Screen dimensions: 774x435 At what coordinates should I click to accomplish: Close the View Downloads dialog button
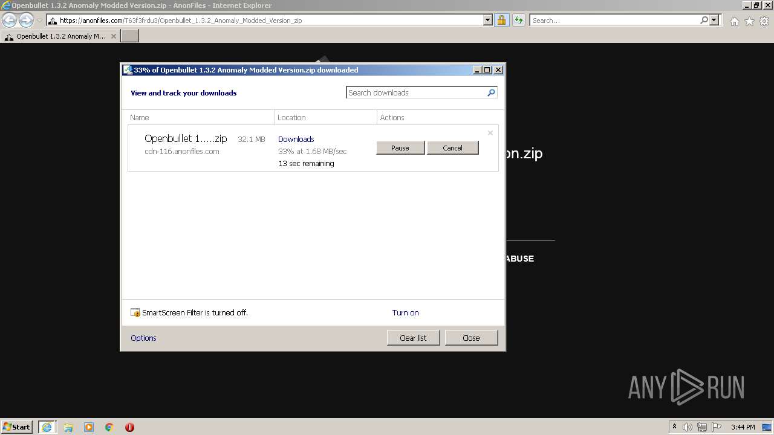471,338
